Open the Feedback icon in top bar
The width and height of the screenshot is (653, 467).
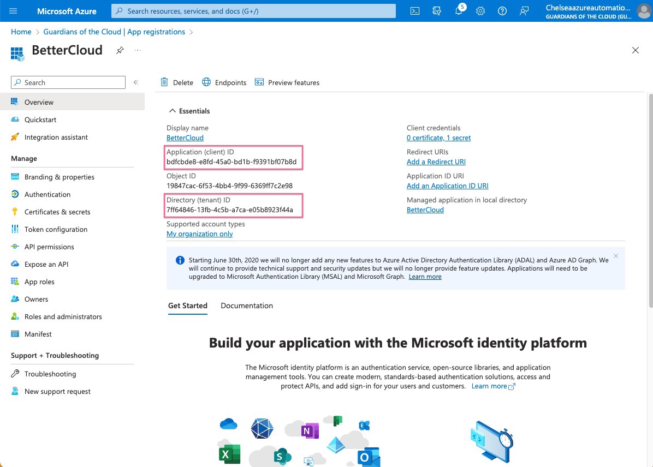pos(524,11)
